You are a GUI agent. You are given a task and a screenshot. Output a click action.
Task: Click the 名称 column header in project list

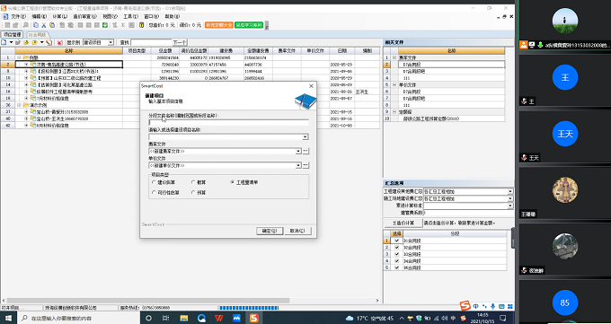[x=68, y=50]
